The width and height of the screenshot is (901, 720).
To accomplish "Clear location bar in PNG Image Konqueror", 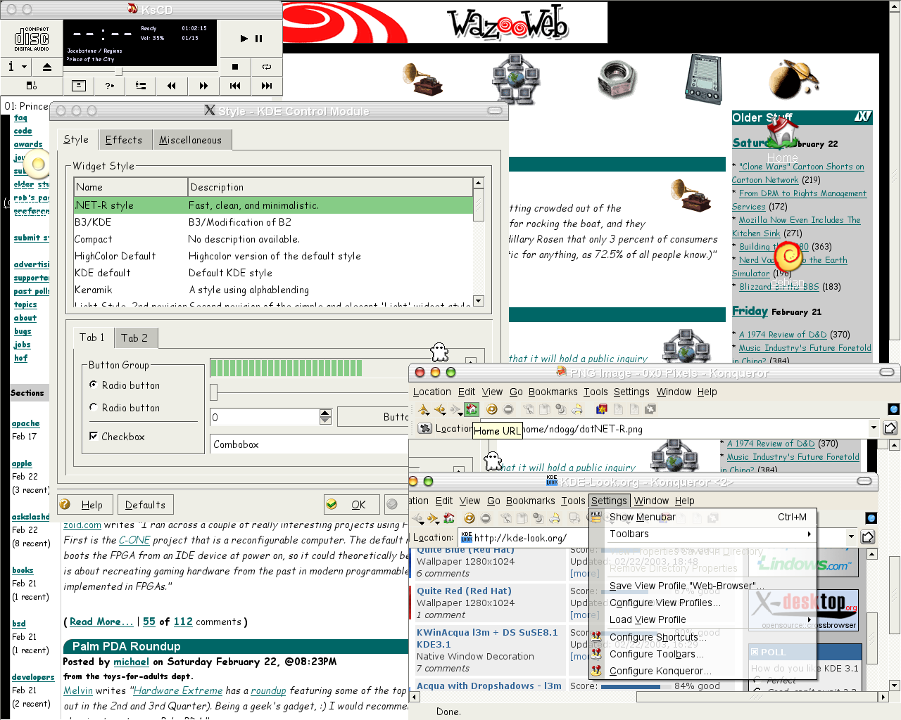I will click(x=424, y=428).
